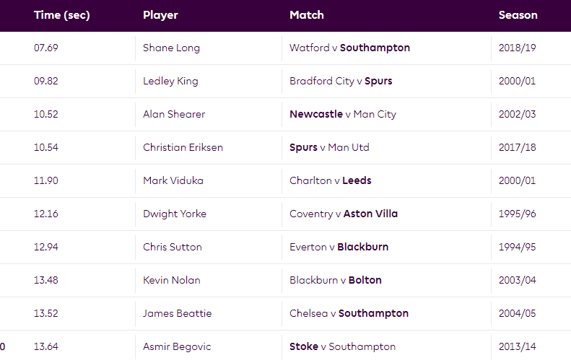
Task: Select the Newcastle v Man City match
Action: coord(343,114)
